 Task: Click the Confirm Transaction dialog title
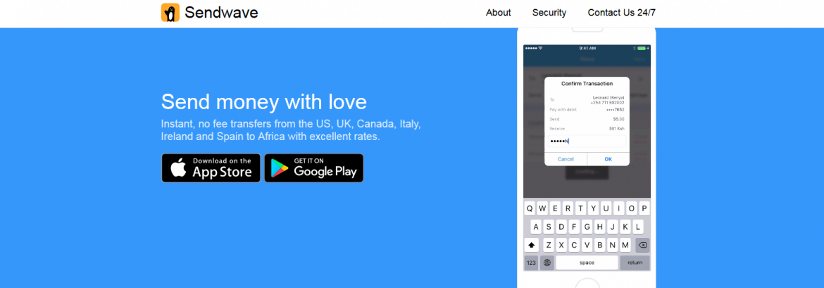click(x=587, y=84)
